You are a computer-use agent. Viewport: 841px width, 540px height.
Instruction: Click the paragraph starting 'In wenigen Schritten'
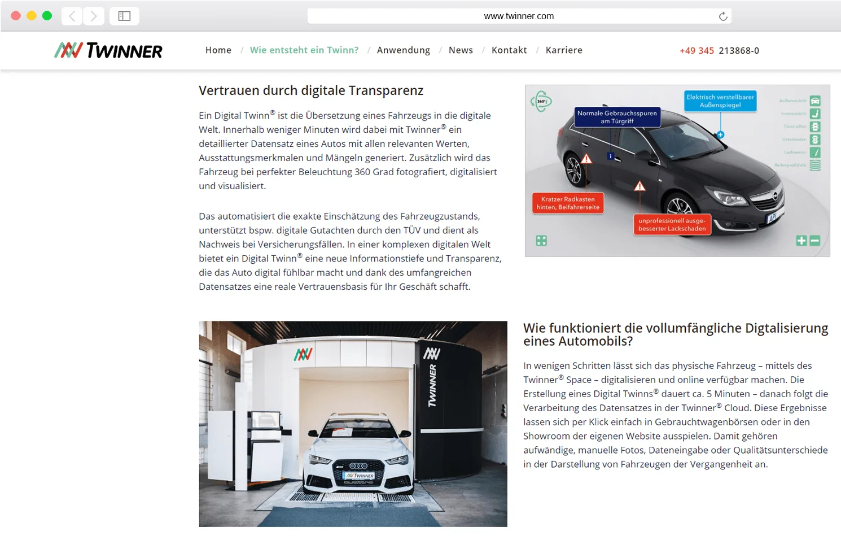pyautogui.click(x=676, y=415)
